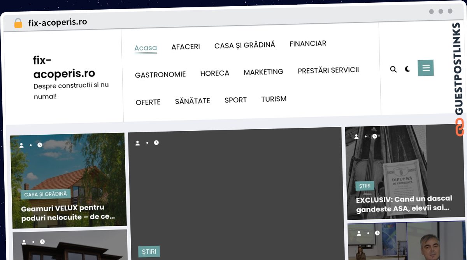Click the tagline Despre constructii si nu numai!

pyautogui.click(x=71, y=90)
